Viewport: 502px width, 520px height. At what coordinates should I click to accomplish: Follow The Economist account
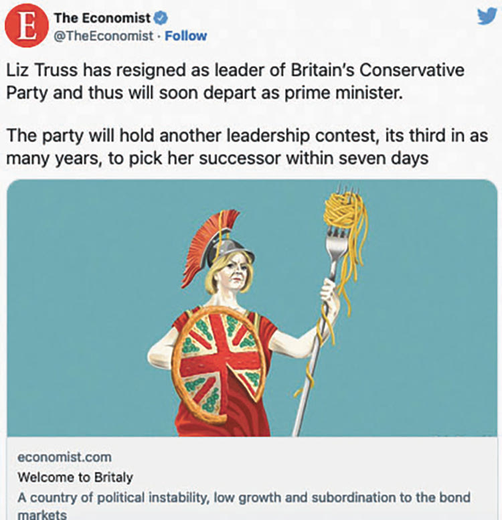185,35
